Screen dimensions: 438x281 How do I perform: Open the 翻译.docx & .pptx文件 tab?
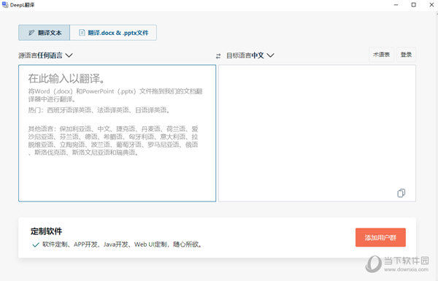click(113, 33)
